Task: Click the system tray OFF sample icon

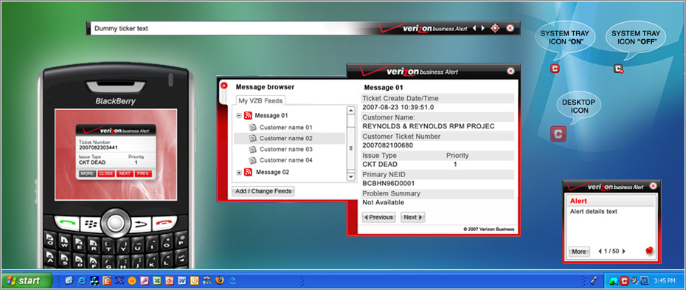Action: pyautogui.click(x=618, y=69)
